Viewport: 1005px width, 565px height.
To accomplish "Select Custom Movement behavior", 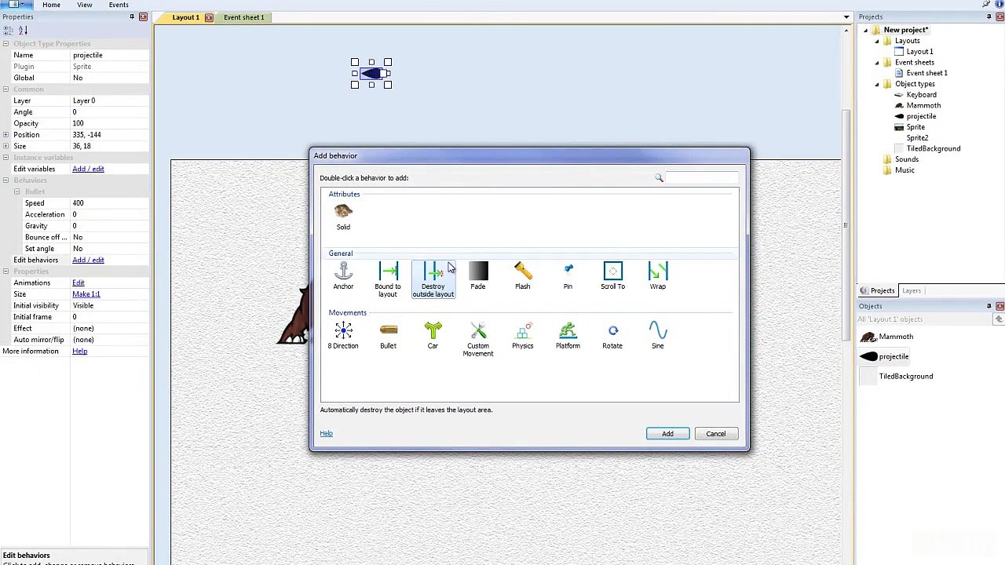I will pos(478,339).
